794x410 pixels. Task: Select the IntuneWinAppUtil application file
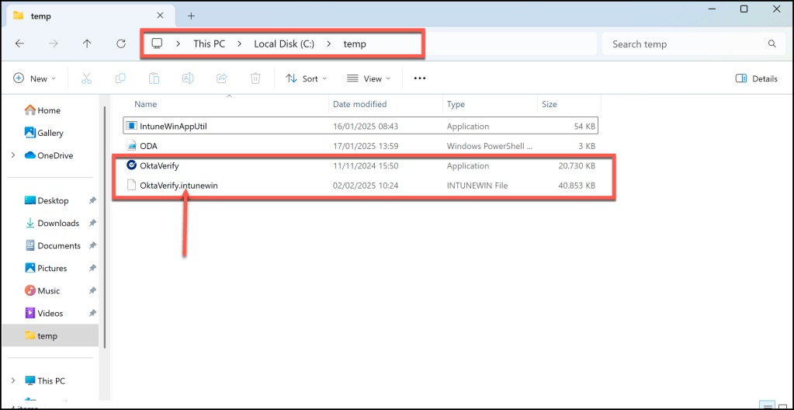(x=173, y=126)
